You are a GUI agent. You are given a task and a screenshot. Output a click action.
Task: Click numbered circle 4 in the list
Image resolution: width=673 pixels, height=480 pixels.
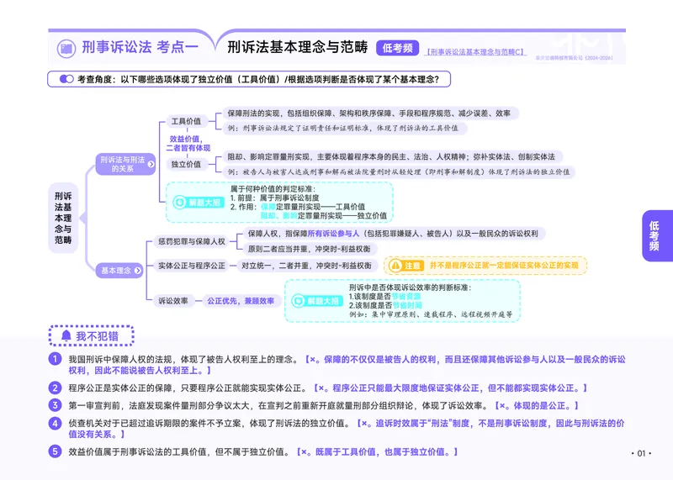tap(55, 423)
